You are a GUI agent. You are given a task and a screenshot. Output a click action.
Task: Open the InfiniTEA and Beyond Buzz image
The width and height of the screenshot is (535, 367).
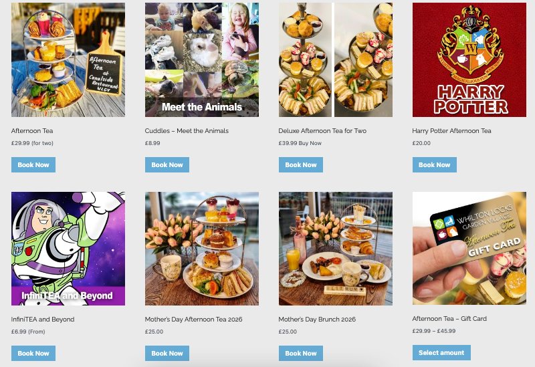point(68,249)
